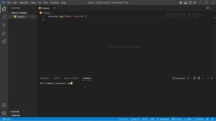Viewport: 216px width, 121px height.
Task: Toggle the secondary side bar layout icon
Action: point(190,3)
